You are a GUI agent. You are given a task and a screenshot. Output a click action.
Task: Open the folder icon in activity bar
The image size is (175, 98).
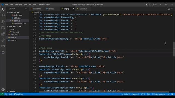pyautogui.click(x=3, y=46)
